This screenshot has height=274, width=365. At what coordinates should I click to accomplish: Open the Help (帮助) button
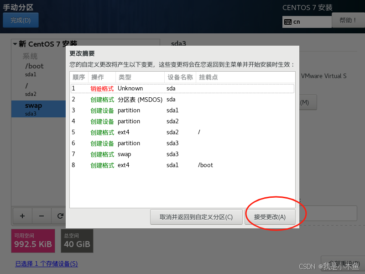348,20
